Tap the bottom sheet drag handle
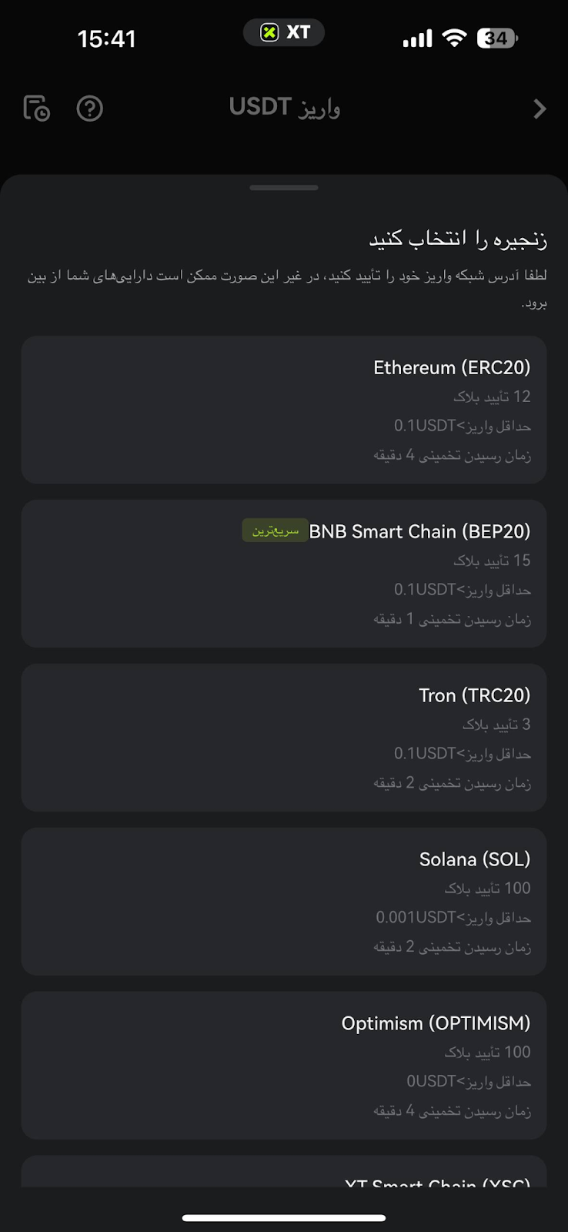 pyautogui.click(x=284, y=187)
